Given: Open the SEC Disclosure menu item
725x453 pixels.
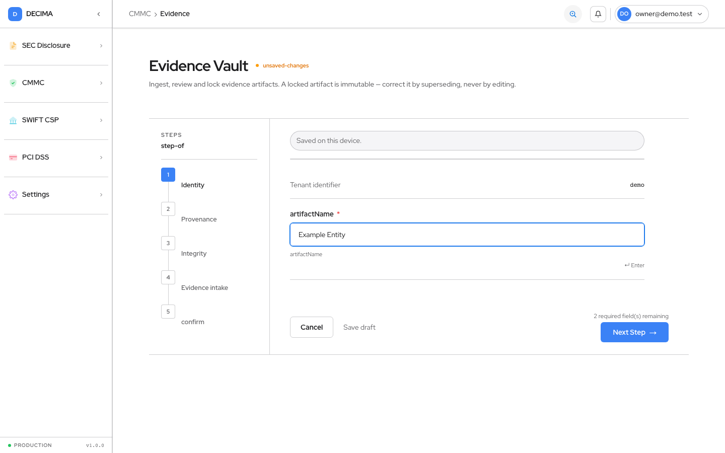Looking at the screenshot, I should (56, 46).
